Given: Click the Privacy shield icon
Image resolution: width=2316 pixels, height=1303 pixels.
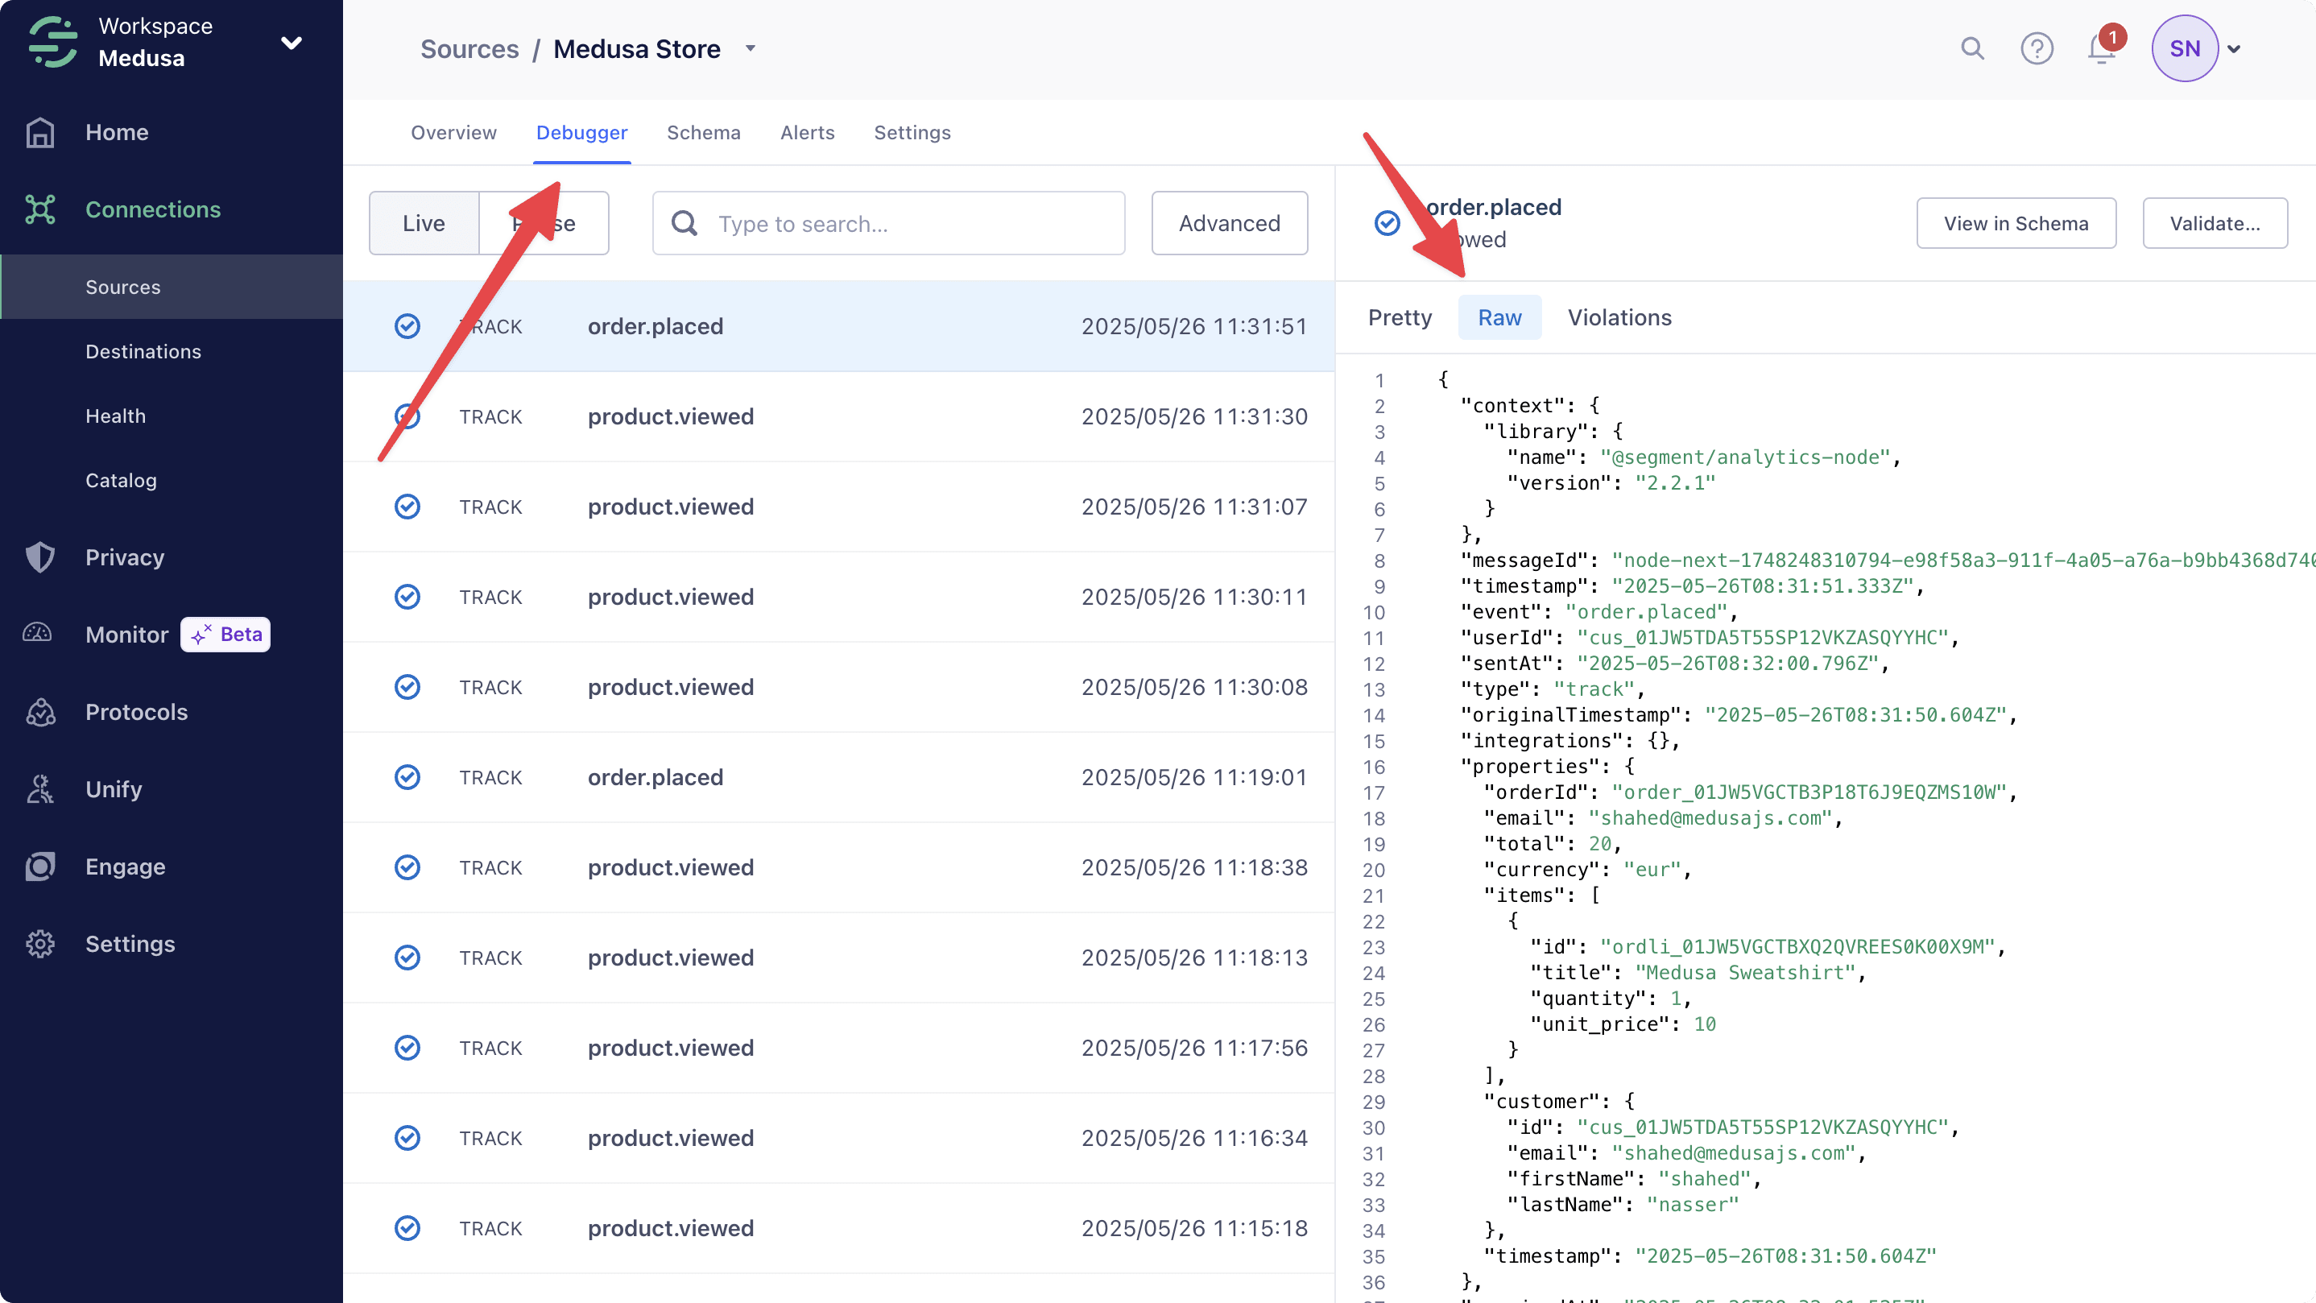Looking at the screenshot, I should click(40, 556).
